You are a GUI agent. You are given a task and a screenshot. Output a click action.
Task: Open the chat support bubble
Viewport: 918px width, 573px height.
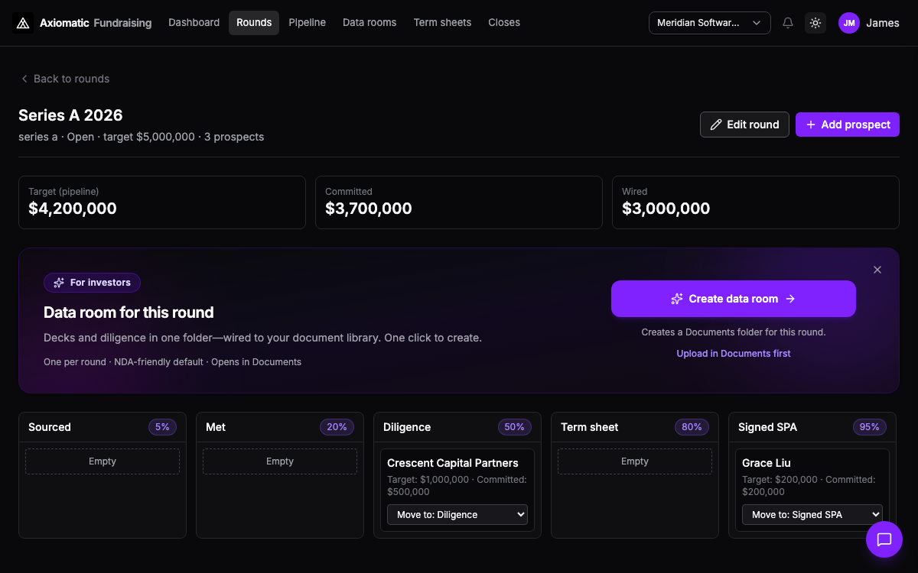(x=884, y=539)
